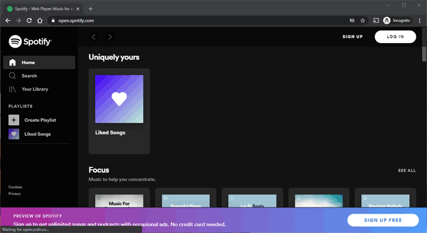Viewport: 427px width, 233px height.
Task: Click the browser forward arrow
Action: coord(18,21)
